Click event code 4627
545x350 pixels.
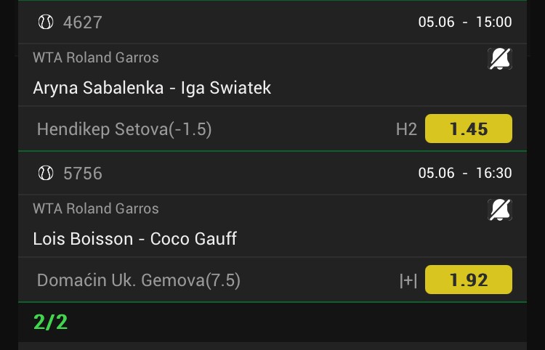coord(83,23)
